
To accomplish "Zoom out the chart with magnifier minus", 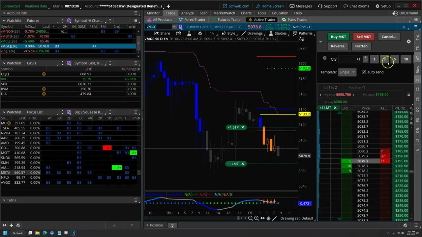I will [x=250, y=218].
